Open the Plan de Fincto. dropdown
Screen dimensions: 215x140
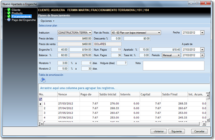(x=159, y=33)
